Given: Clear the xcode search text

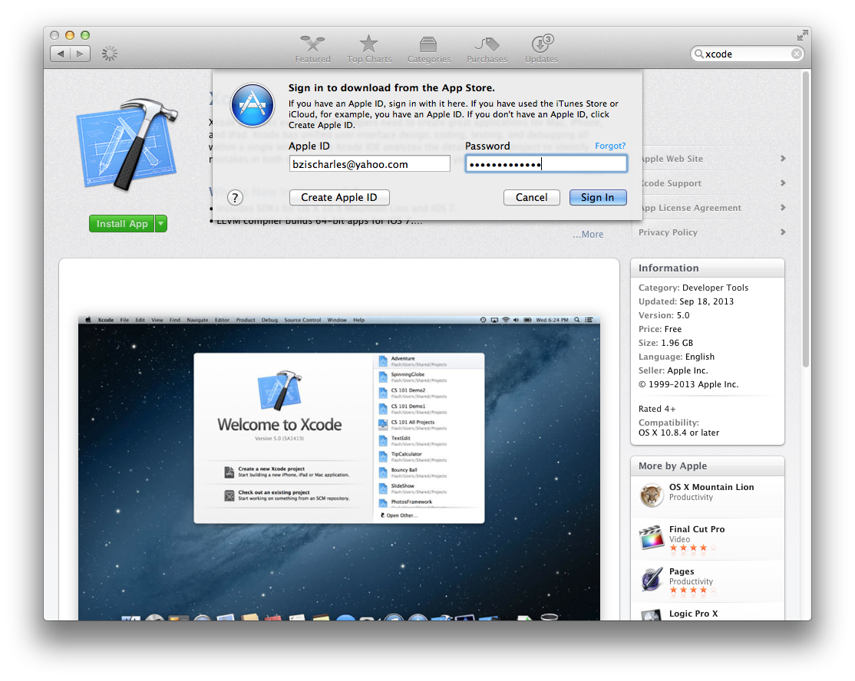Looking at the screenshot, I should click(x=796, y=54).
